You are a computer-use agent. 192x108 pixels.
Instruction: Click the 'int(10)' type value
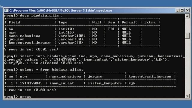[66, 29]
